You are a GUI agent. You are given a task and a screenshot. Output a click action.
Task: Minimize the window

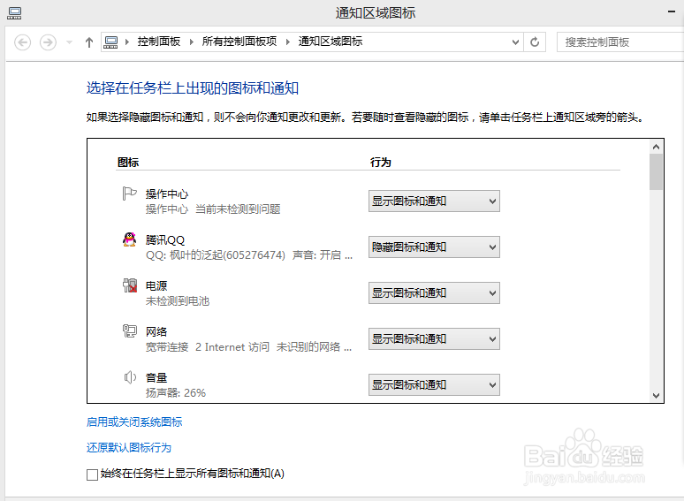coord(672,11)
